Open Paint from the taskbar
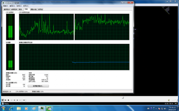The width and height of the screenshot is (179, 111). coord(34,109)
